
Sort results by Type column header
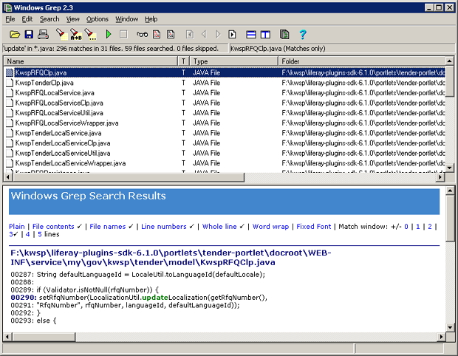coord(234,61)
